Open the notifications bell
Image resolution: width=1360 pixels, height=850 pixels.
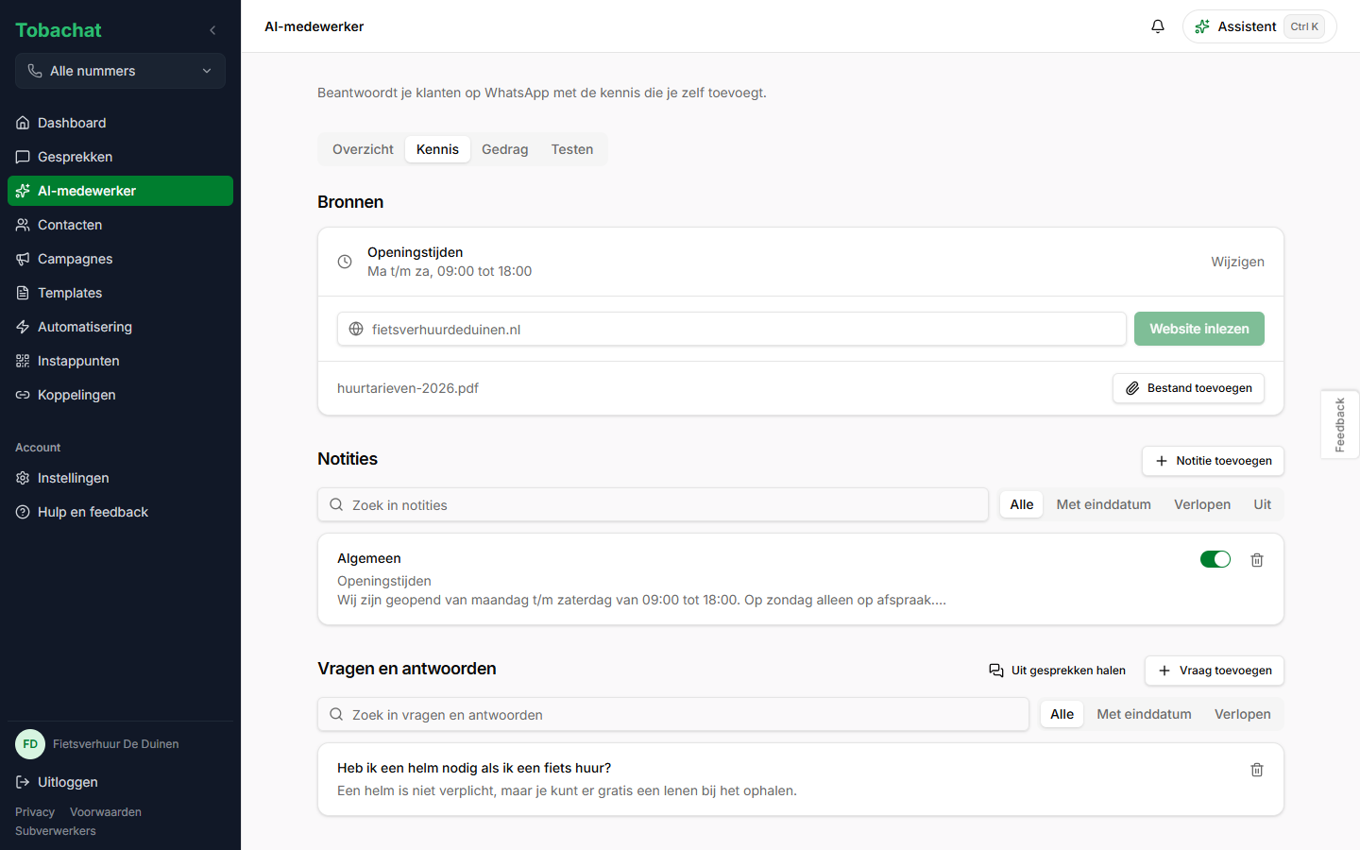pos(1158,26)
